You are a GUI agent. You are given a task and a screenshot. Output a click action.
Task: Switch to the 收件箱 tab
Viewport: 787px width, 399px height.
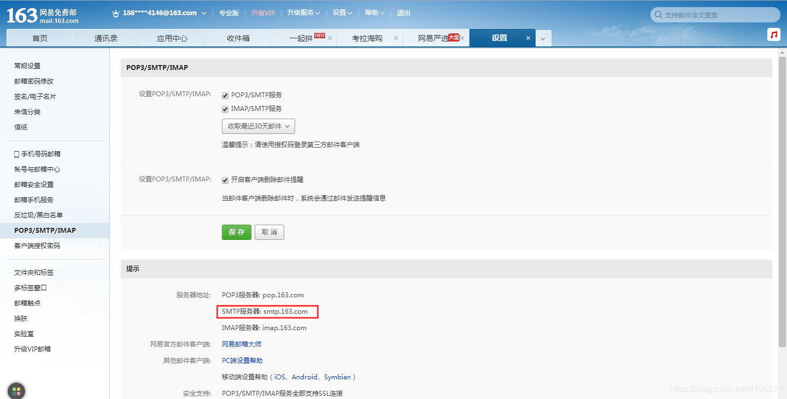click(x=238, y=38)
